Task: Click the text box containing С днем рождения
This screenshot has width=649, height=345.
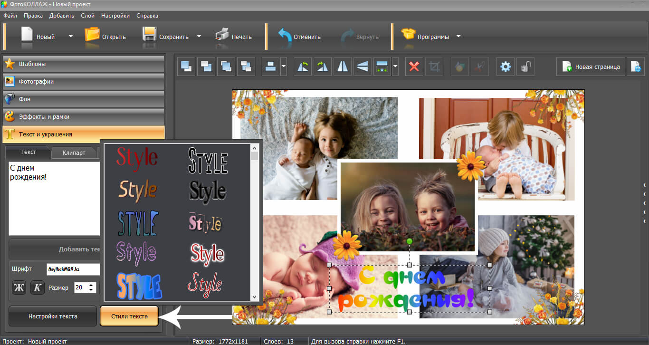Action: [54, 198]
